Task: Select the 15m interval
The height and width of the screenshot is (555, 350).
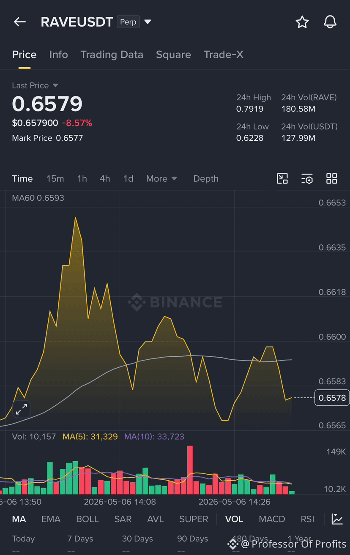Action: tap(55, 178)
